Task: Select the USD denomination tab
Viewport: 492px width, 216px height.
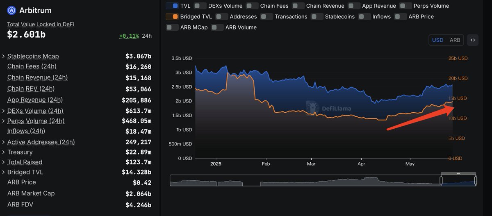Action: 438,40
